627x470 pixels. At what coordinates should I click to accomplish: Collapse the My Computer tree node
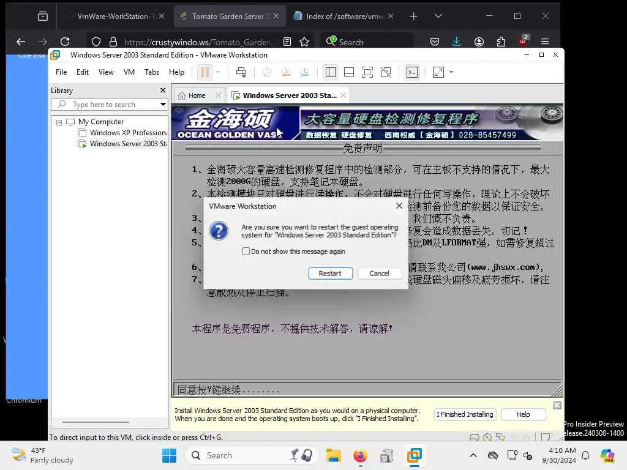tap(59, 122)
